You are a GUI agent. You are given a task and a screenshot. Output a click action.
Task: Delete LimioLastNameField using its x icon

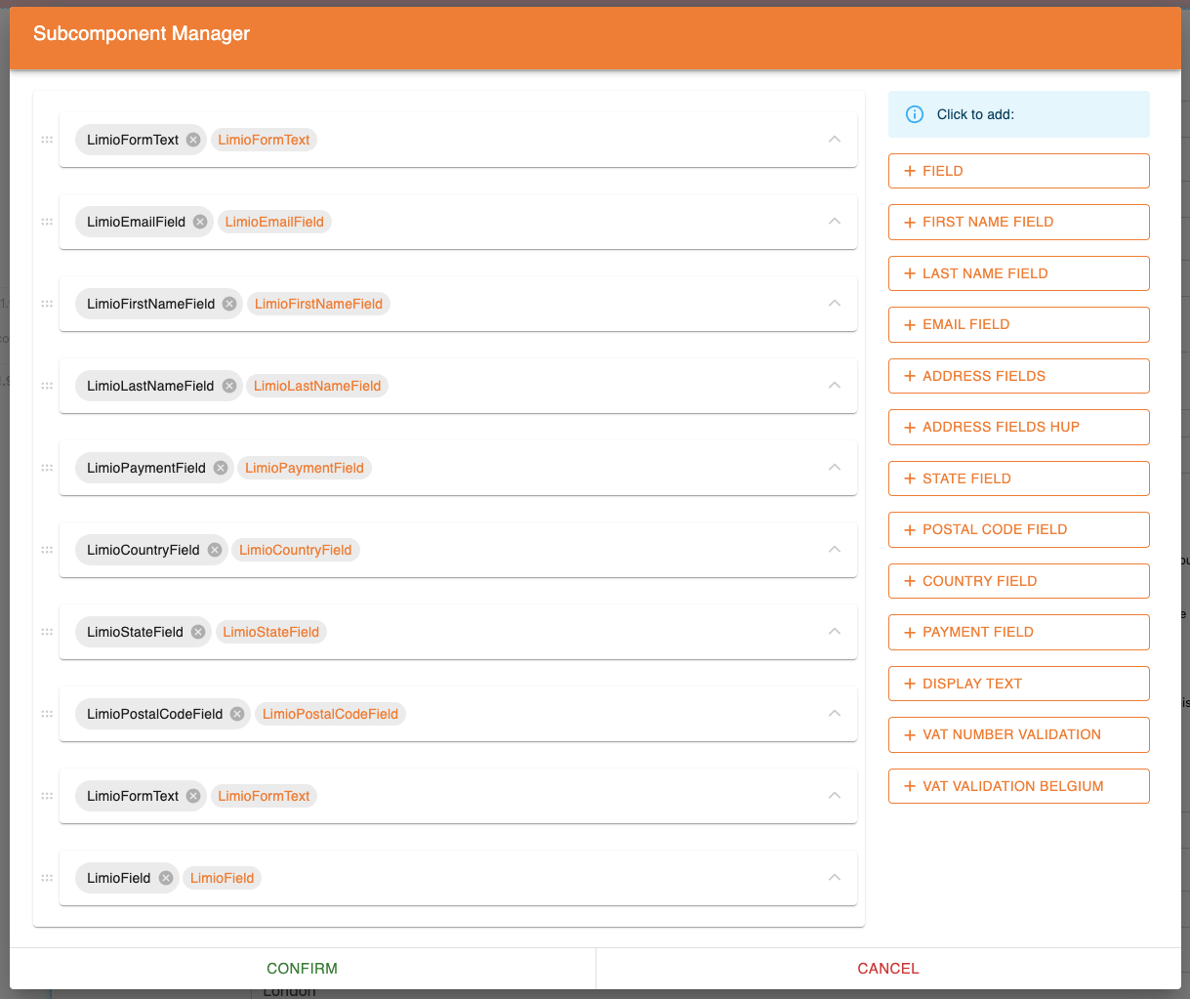[229, 386]
